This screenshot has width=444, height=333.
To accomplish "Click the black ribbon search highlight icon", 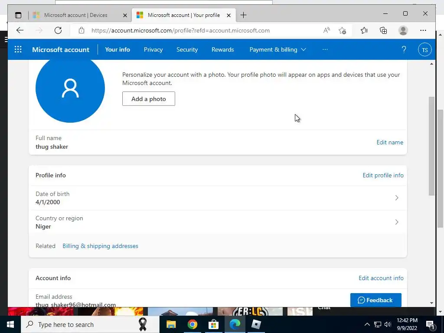I will pos(143,324).
